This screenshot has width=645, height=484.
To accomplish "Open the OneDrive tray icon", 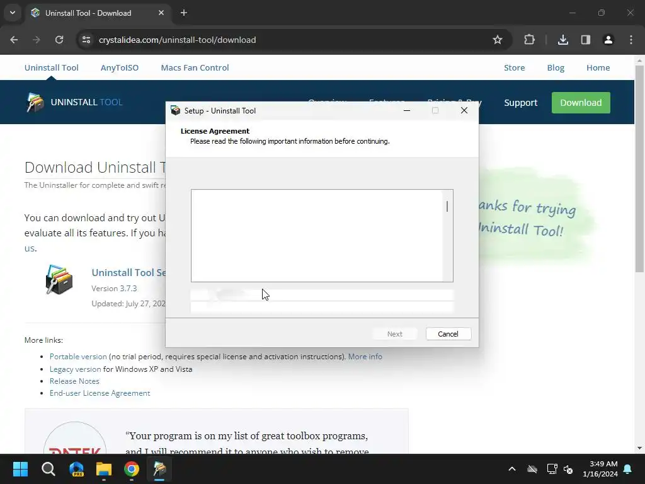I will tap(532, 469).
